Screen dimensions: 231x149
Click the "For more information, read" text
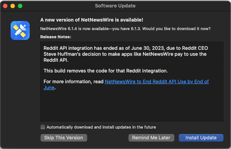74,81
